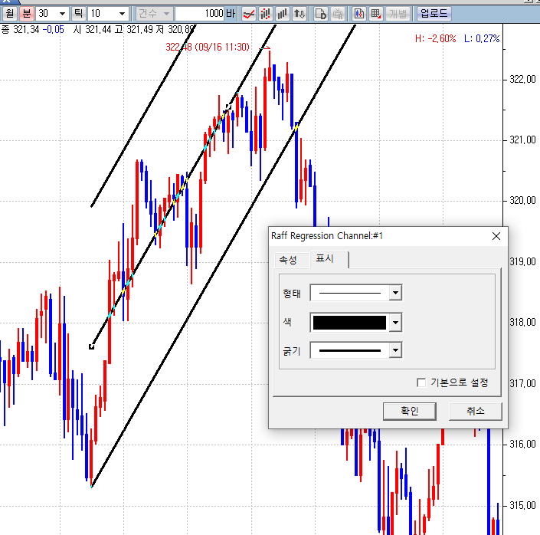Select the '월' monthly period toggle
Viewport: 540px width, 535px height.
[9, 14]
